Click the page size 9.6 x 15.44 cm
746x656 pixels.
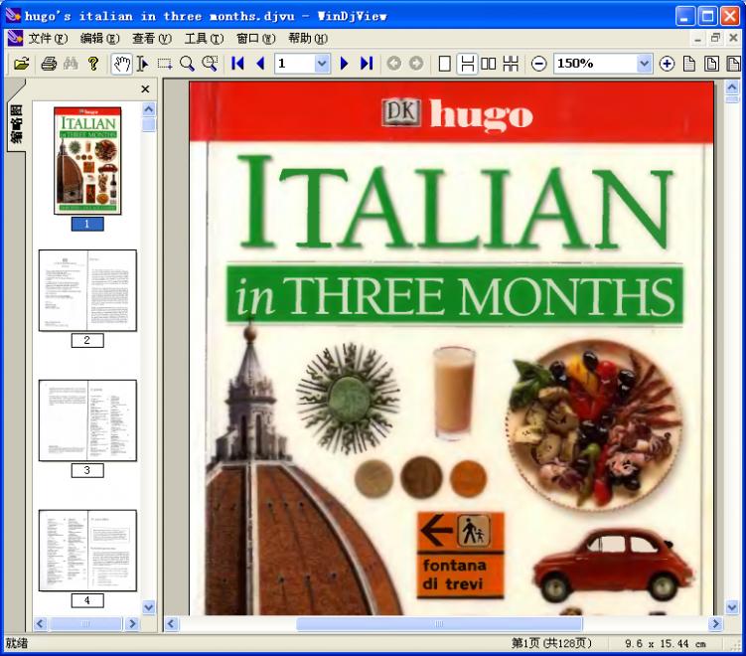click(x=666, y=644)
